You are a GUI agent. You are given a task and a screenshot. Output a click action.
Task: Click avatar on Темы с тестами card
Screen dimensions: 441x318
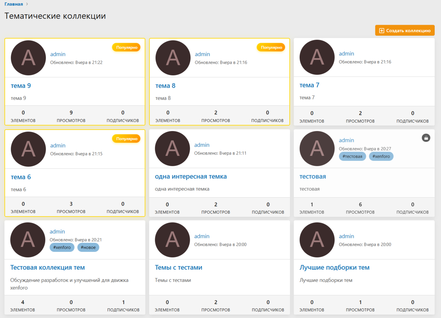tap(172, 240)
